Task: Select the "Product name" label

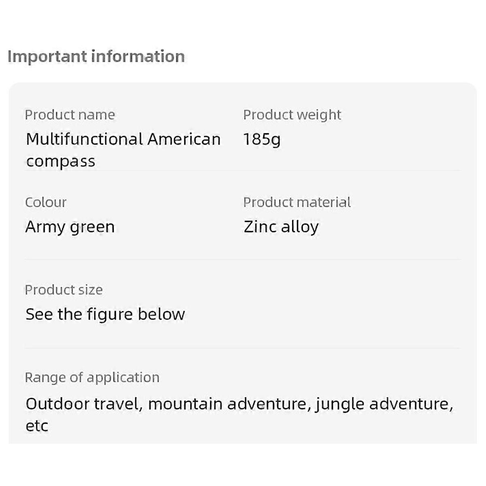Action: (x=70, y=115)
